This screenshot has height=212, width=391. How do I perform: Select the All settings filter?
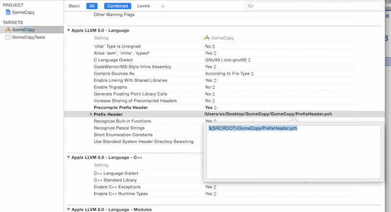click(92, 6)
